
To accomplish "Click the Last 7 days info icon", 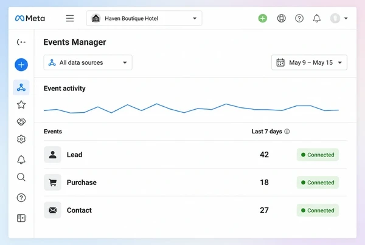I will pyautogui.click(x=287, y=132).
